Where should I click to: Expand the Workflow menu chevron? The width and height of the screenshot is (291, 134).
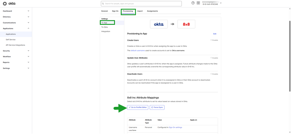[29, 56]
